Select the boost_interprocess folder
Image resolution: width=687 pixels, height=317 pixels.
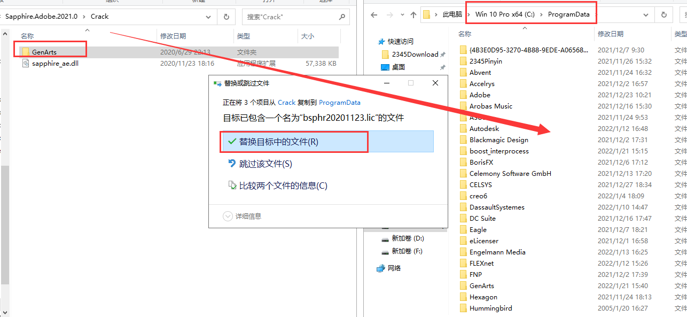coord(499,151)
